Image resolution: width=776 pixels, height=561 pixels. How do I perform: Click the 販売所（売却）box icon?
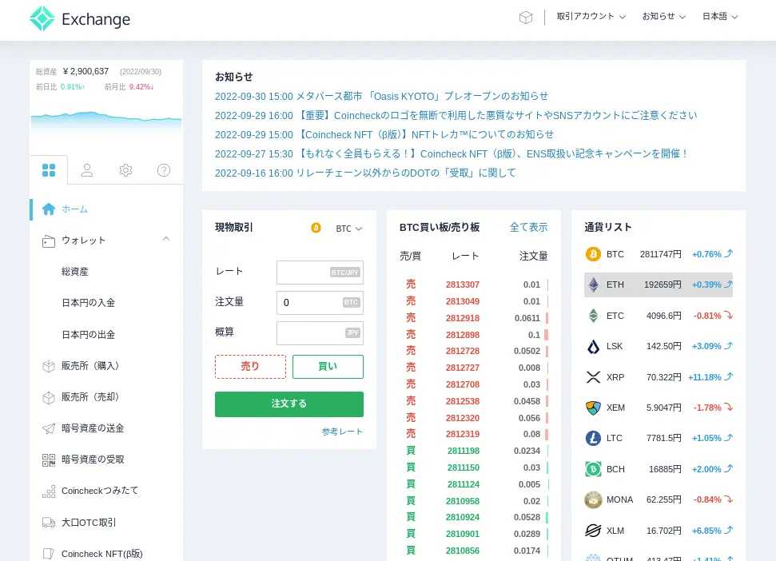pyautogui.click(x=49, y=397)
